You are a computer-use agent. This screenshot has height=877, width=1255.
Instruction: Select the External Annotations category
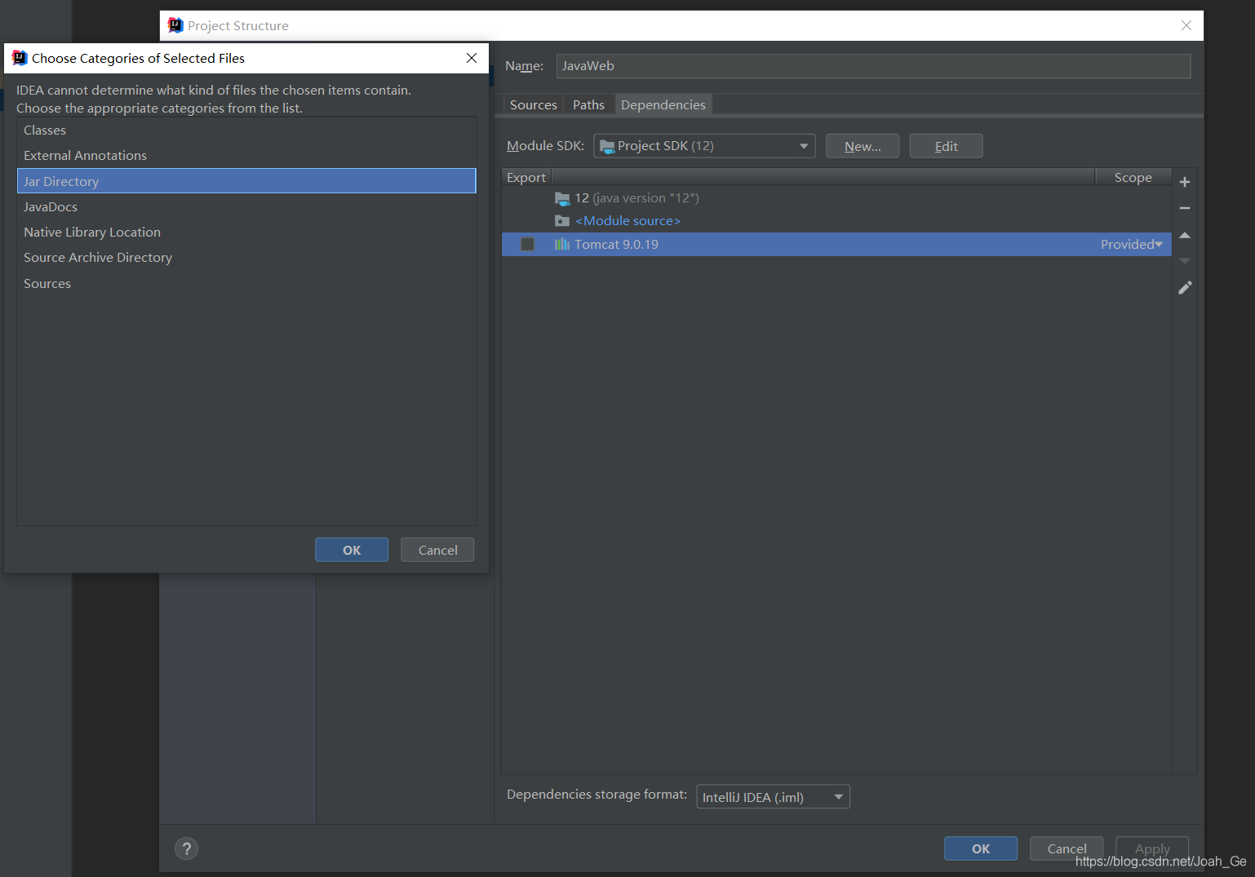tap(246, 155)
